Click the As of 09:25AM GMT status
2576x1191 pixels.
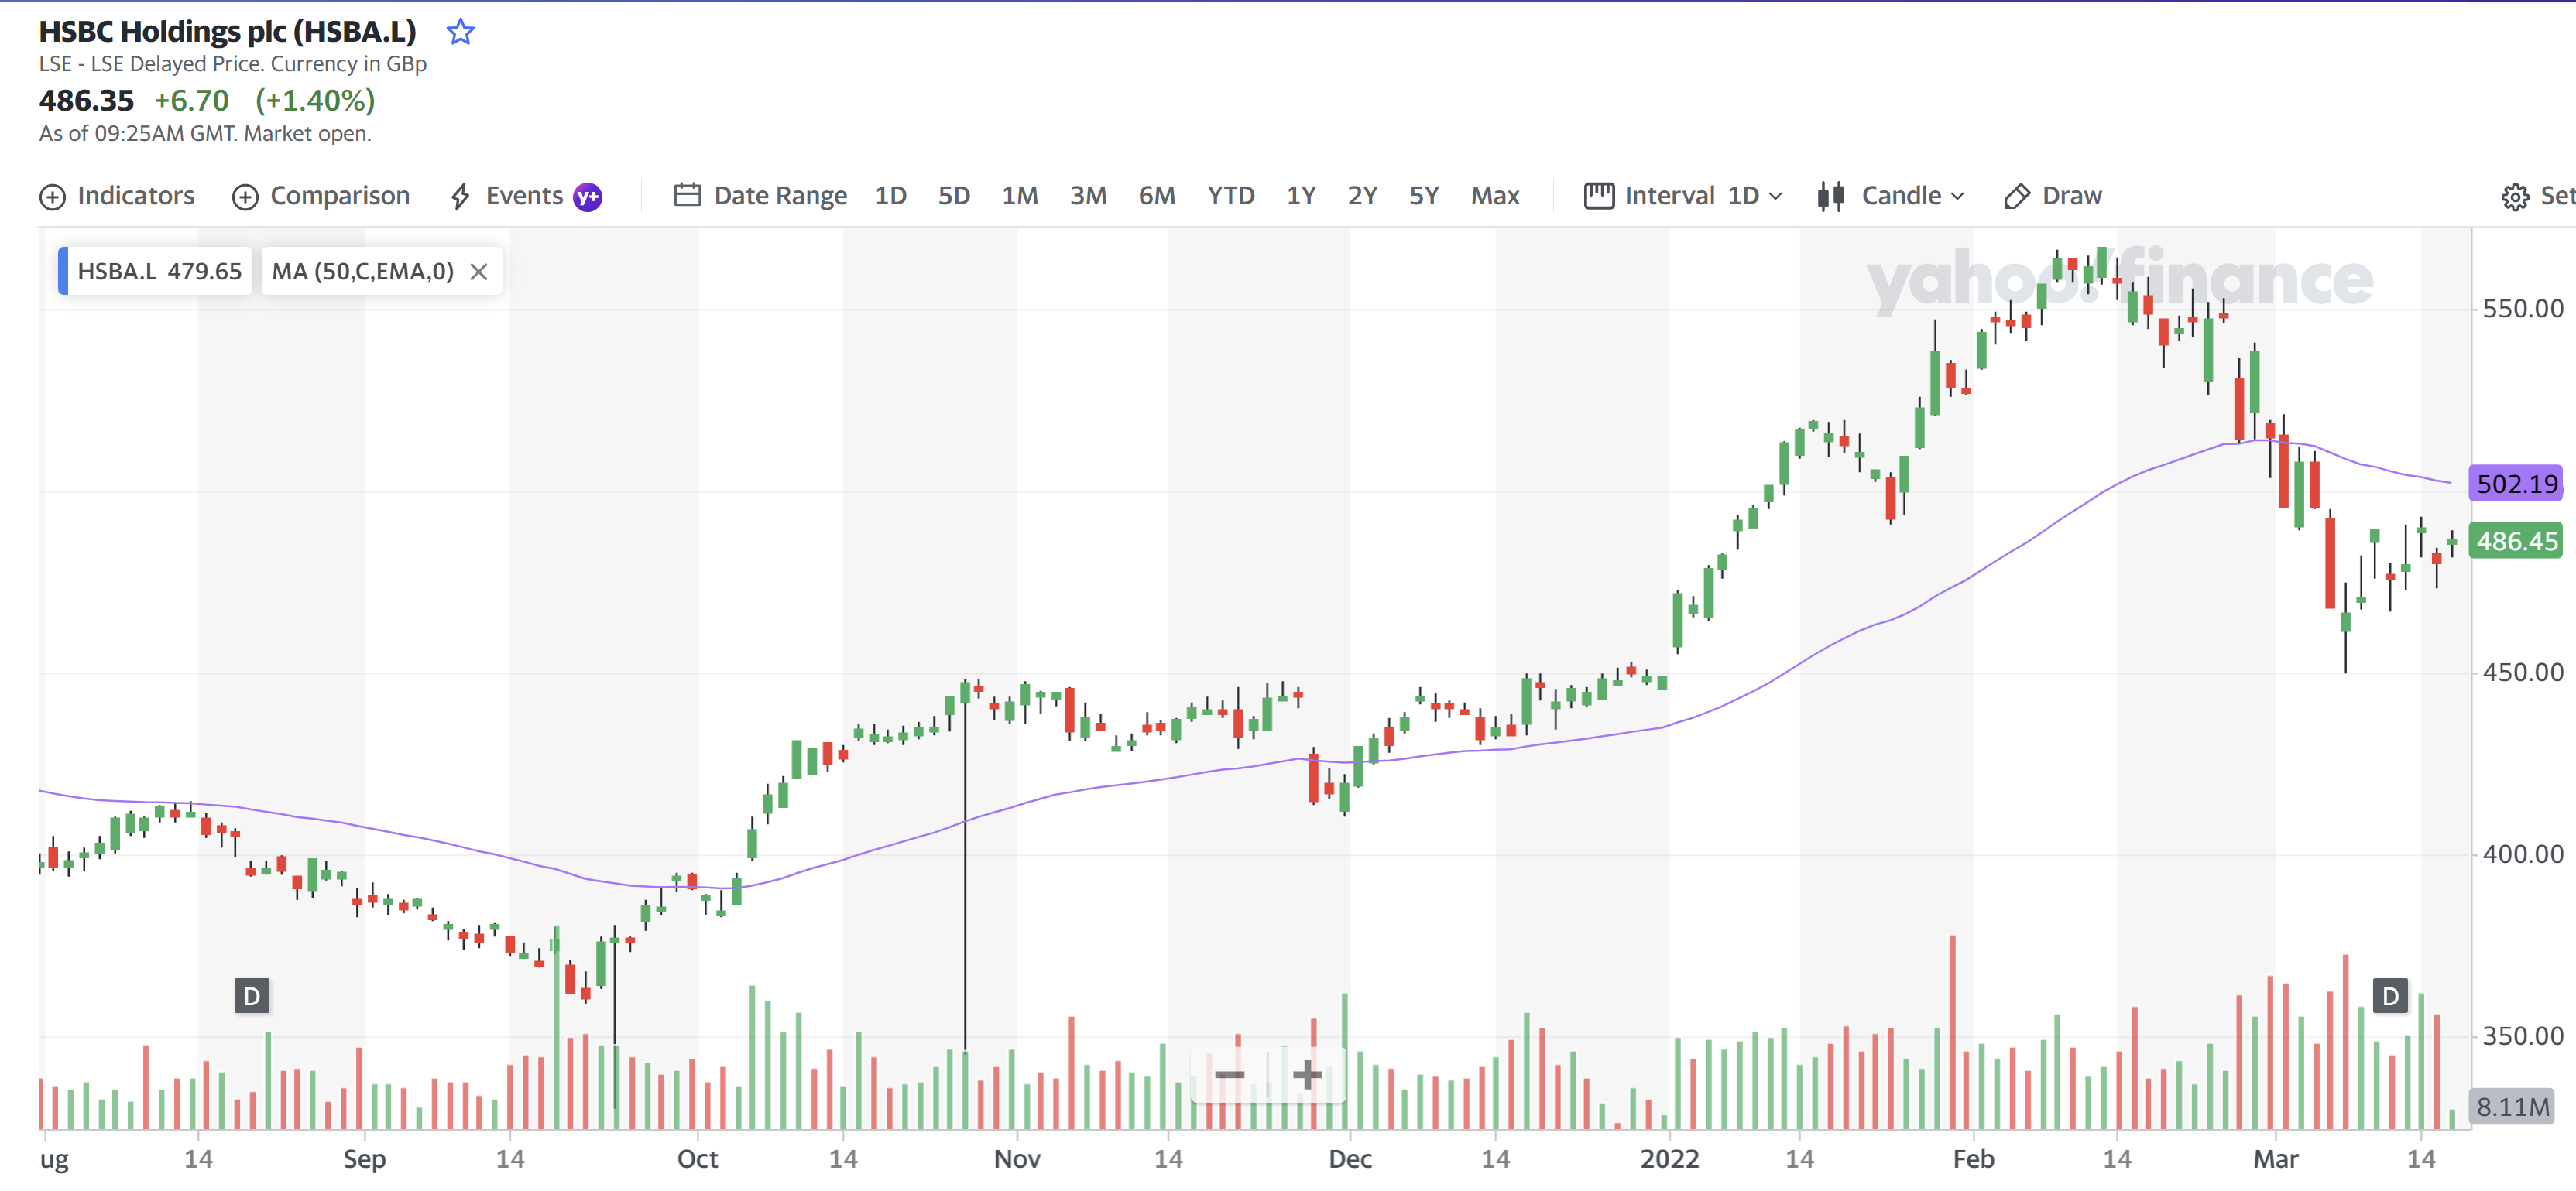tap(205, 134)
